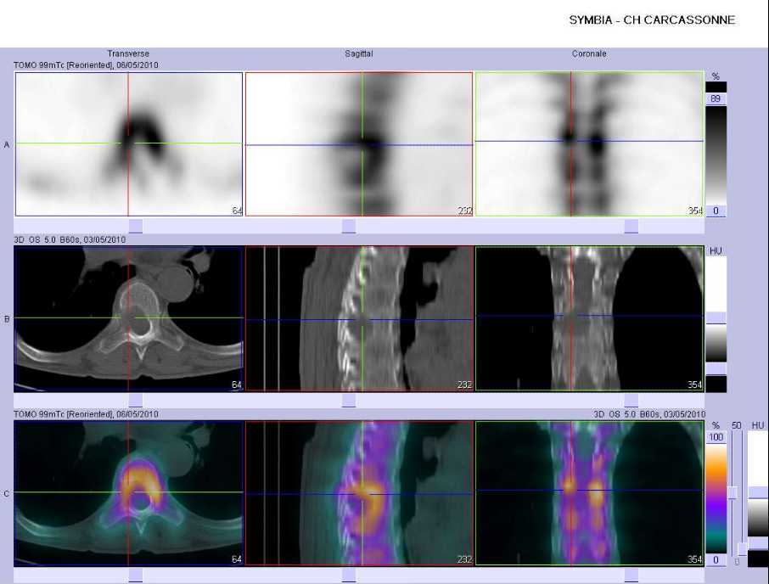The width and height of the screenshot is (769, 584).
Task: Click the Coronale column header
Action: (x=589, y=53)
